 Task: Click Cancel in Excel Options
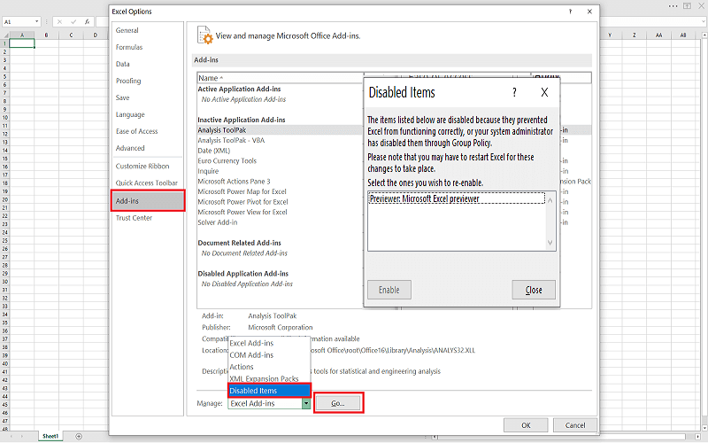tap(575, 425)
